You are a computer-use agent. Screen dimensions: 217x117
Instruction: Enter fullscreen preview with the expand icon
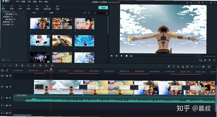214,60
